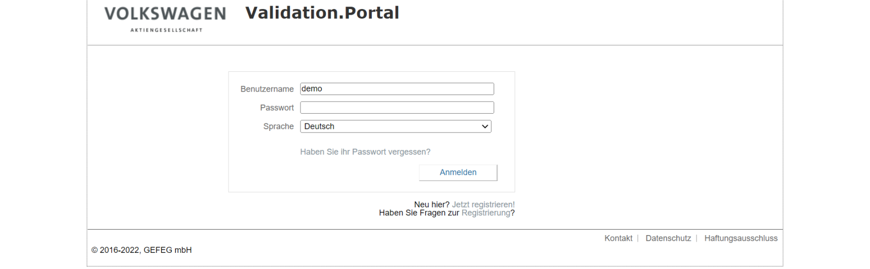870x269 pixels.
Task: Click the Volkswagen logo in the header
Action: (x=165, y=19)
